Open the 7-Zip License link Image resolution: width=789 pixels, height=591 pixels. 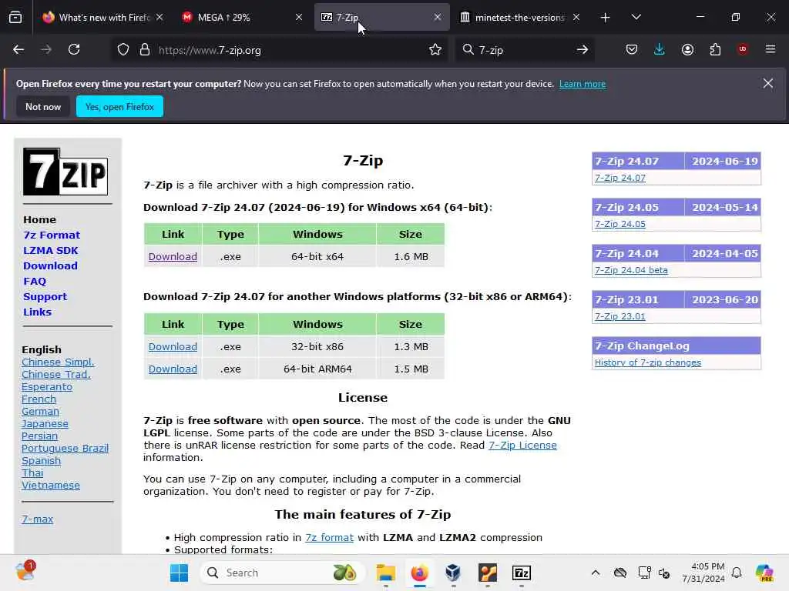(x=522, y=445)
